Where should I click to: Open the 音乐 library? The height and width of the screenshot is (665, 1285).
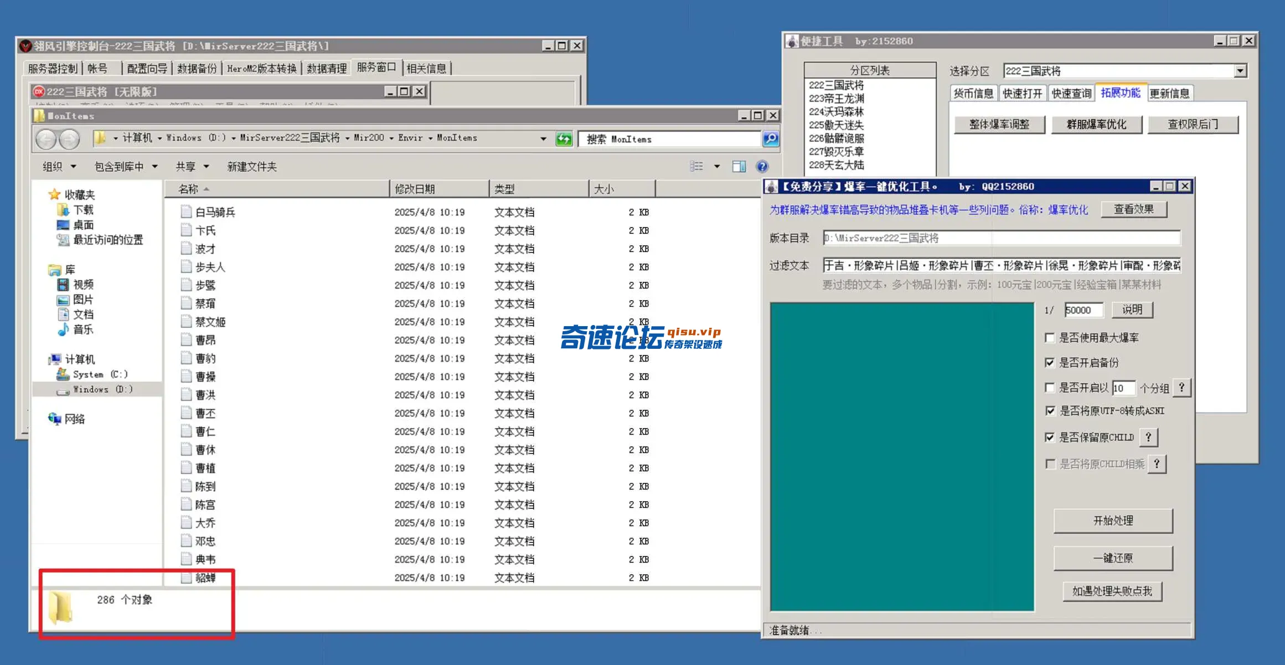tap(76, 329)
